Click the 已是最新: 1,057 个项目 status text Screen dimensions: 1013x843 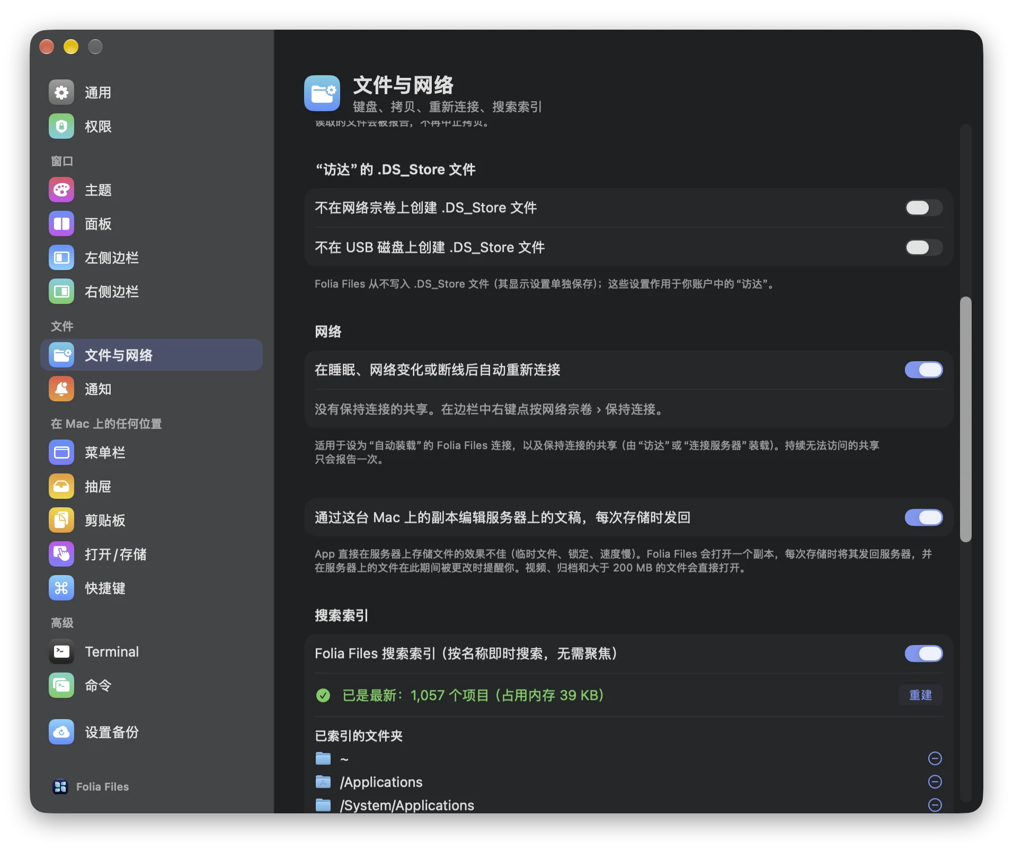473,695
